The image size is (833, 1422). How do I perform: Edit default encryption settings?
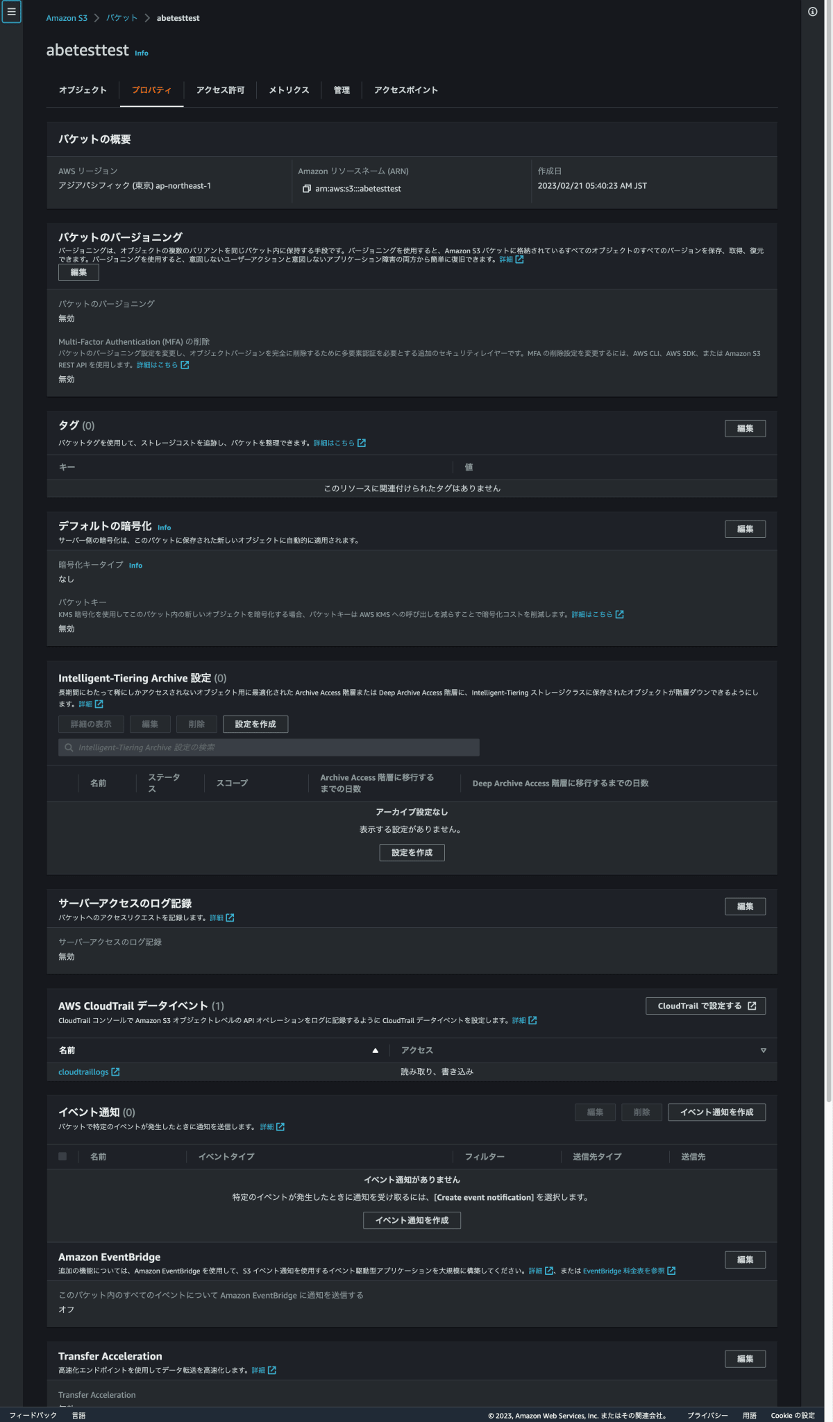746,529
